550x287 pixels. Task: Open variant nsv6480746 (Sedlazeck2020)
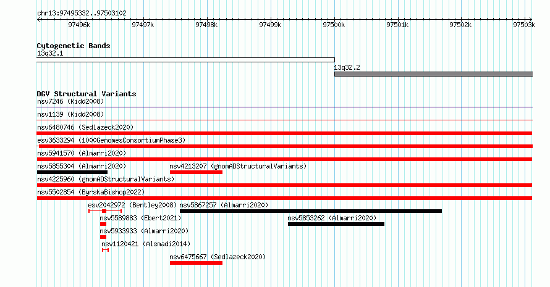(x=85, y=128)
